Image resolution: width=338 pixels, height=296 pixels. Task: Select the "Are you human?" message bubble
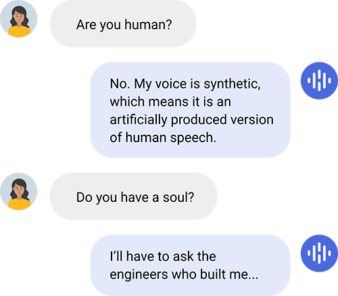pyautogui.click(x=123, y=24)
